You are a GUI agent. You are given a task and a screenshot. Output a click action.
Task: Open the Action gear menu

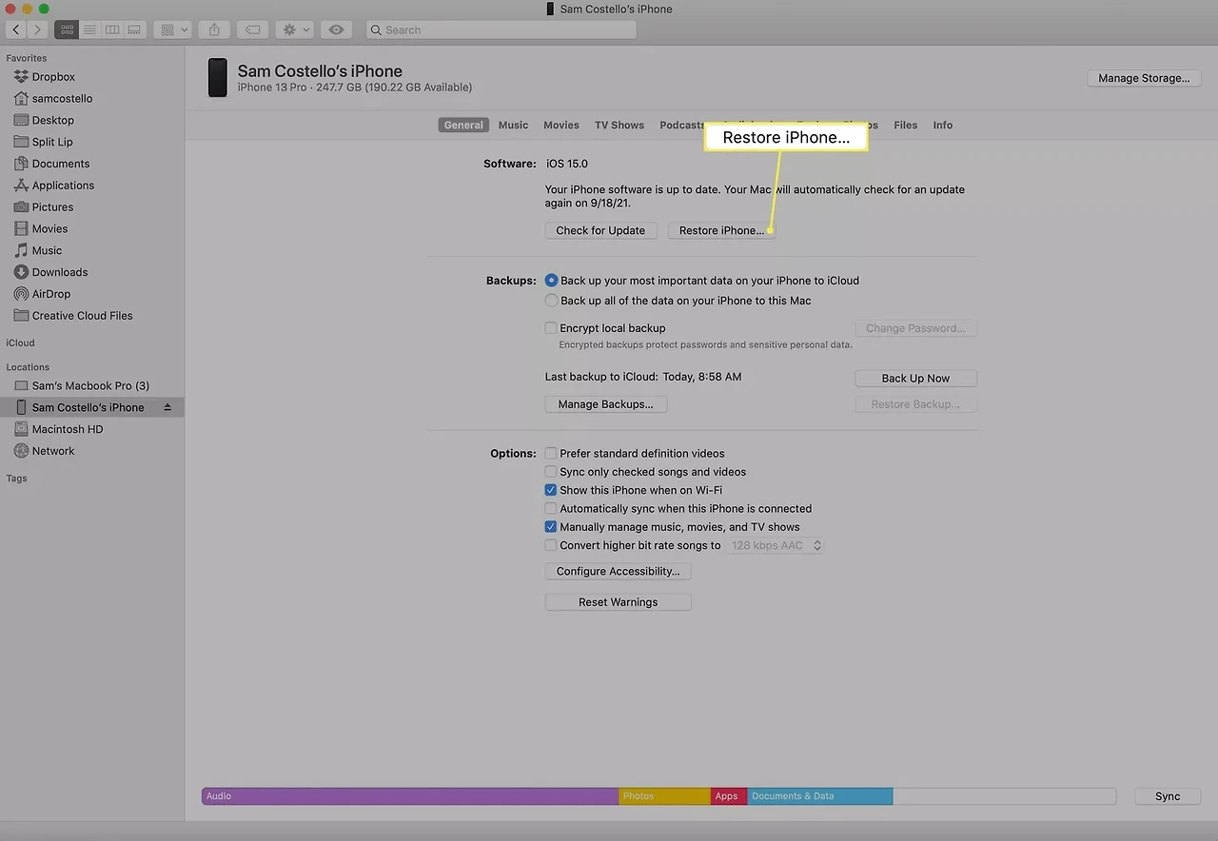[295, 29]
